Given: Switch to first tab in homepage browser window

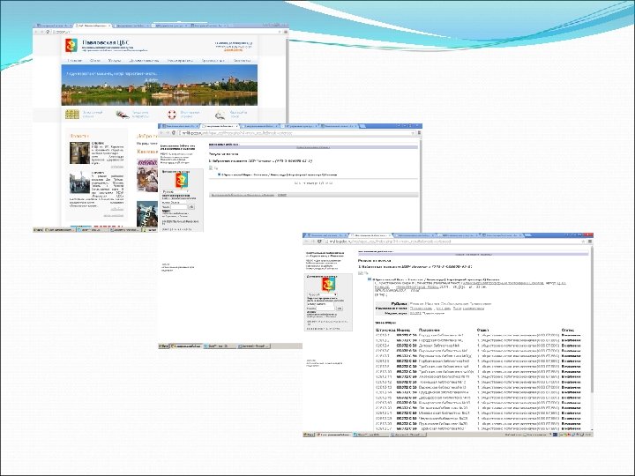Looking at the screenshot, I should [54, 25].
